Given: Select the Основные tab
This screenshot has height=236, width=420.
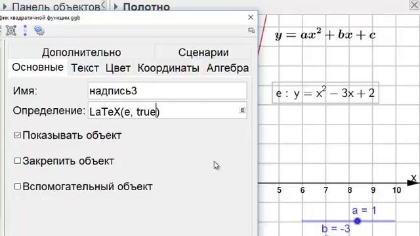Looking at the screenshot, I should pos(38,68).
